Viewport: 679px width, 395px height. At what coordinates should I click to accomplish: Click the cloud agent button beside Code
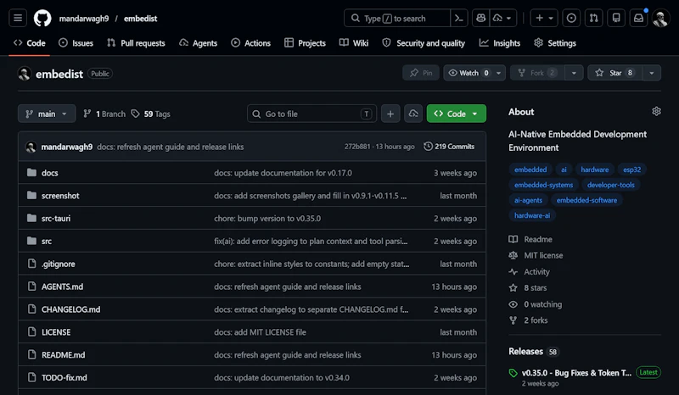413,114
